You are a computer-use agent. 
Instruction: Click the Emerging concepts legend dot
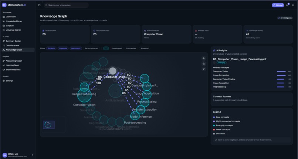[x=214, y=125]
